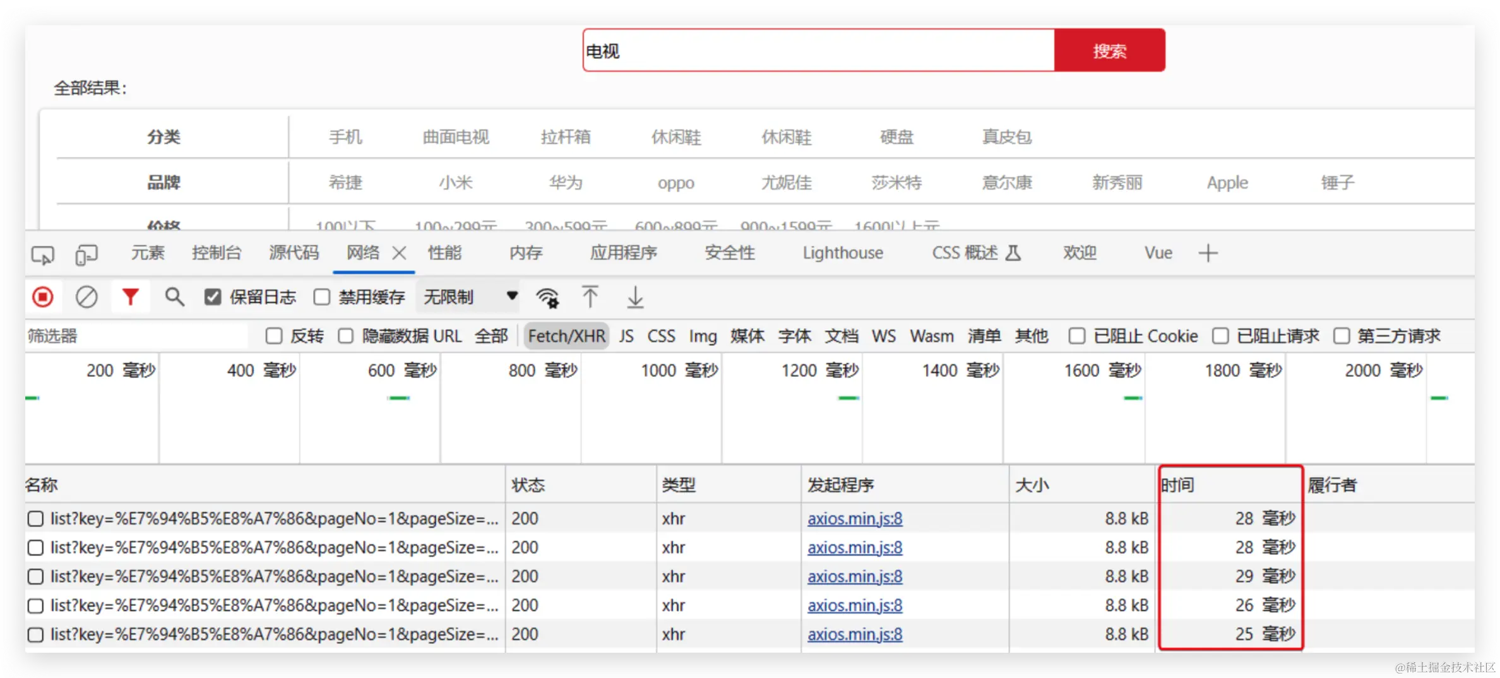This screenshot has height=678, width=1500.
Task: Select the 网络 tab
Action: [x=363, y=253]
